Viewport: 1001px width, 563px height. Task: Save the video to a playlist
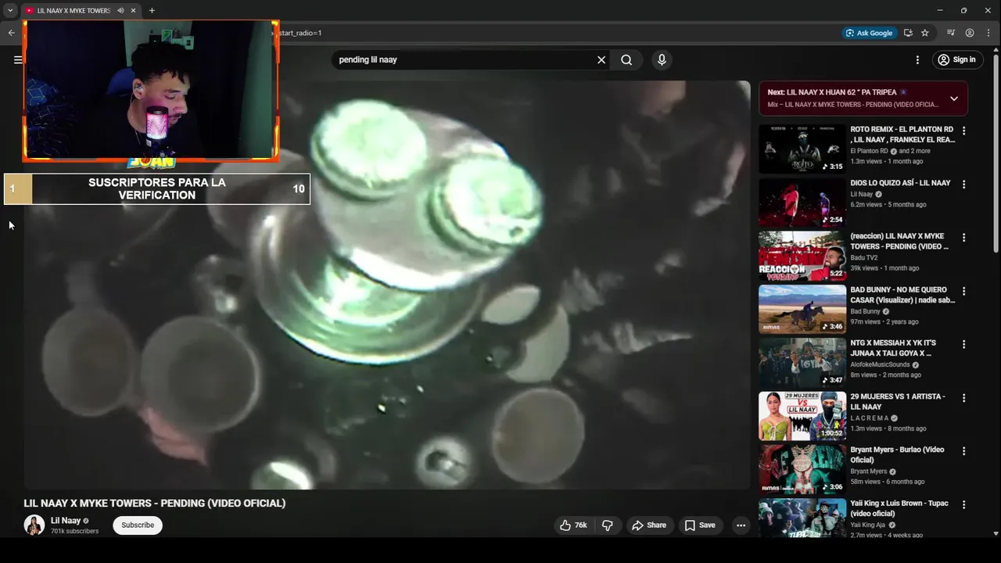pyautogui.click(x=700, y=525)
